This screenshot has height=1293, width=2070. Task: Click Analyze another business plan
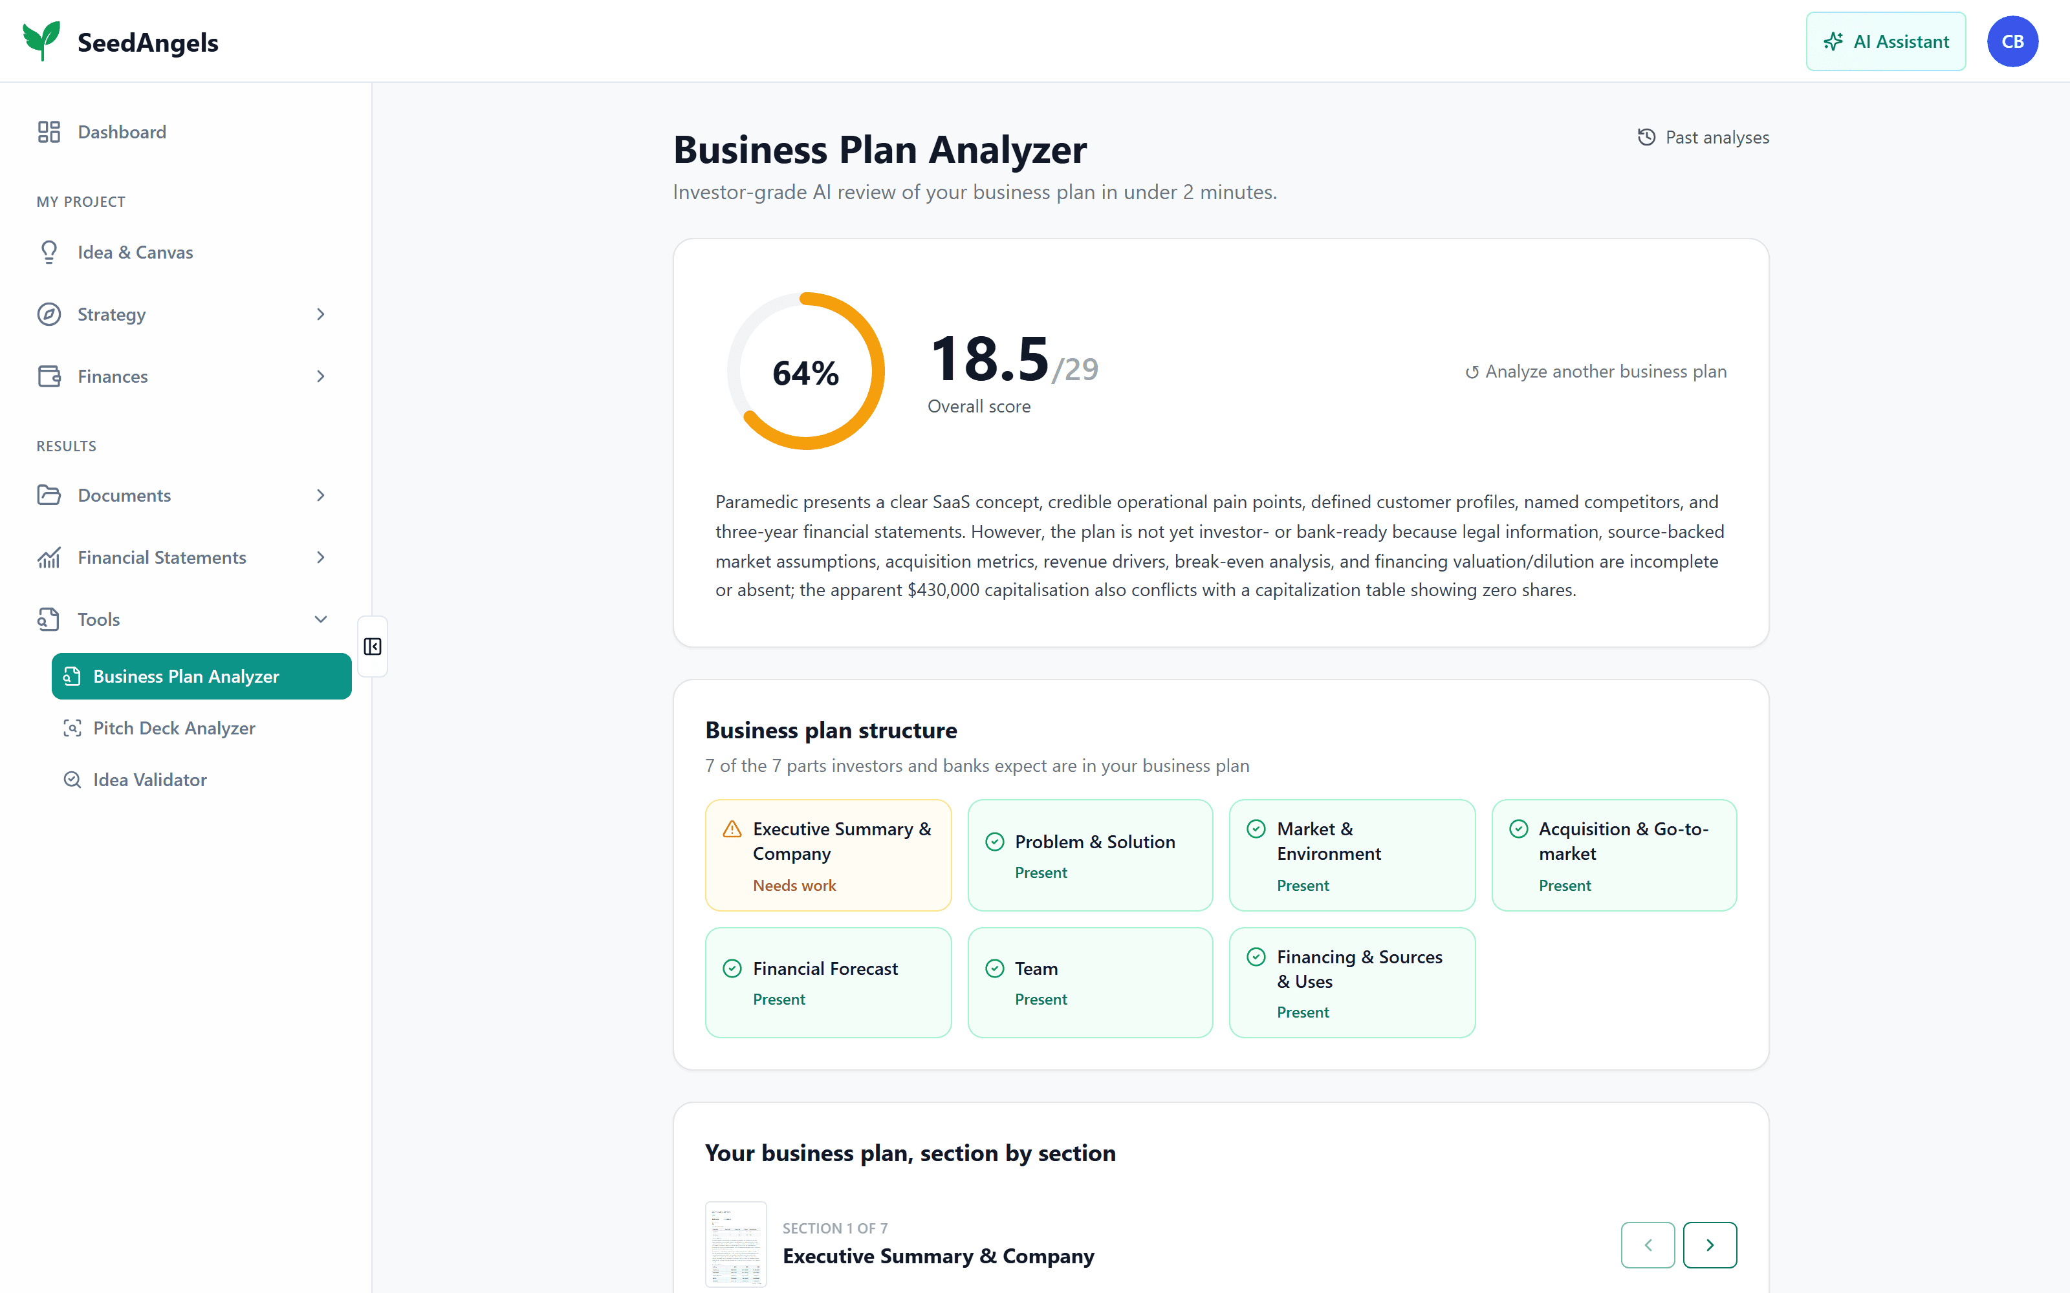1595,372
